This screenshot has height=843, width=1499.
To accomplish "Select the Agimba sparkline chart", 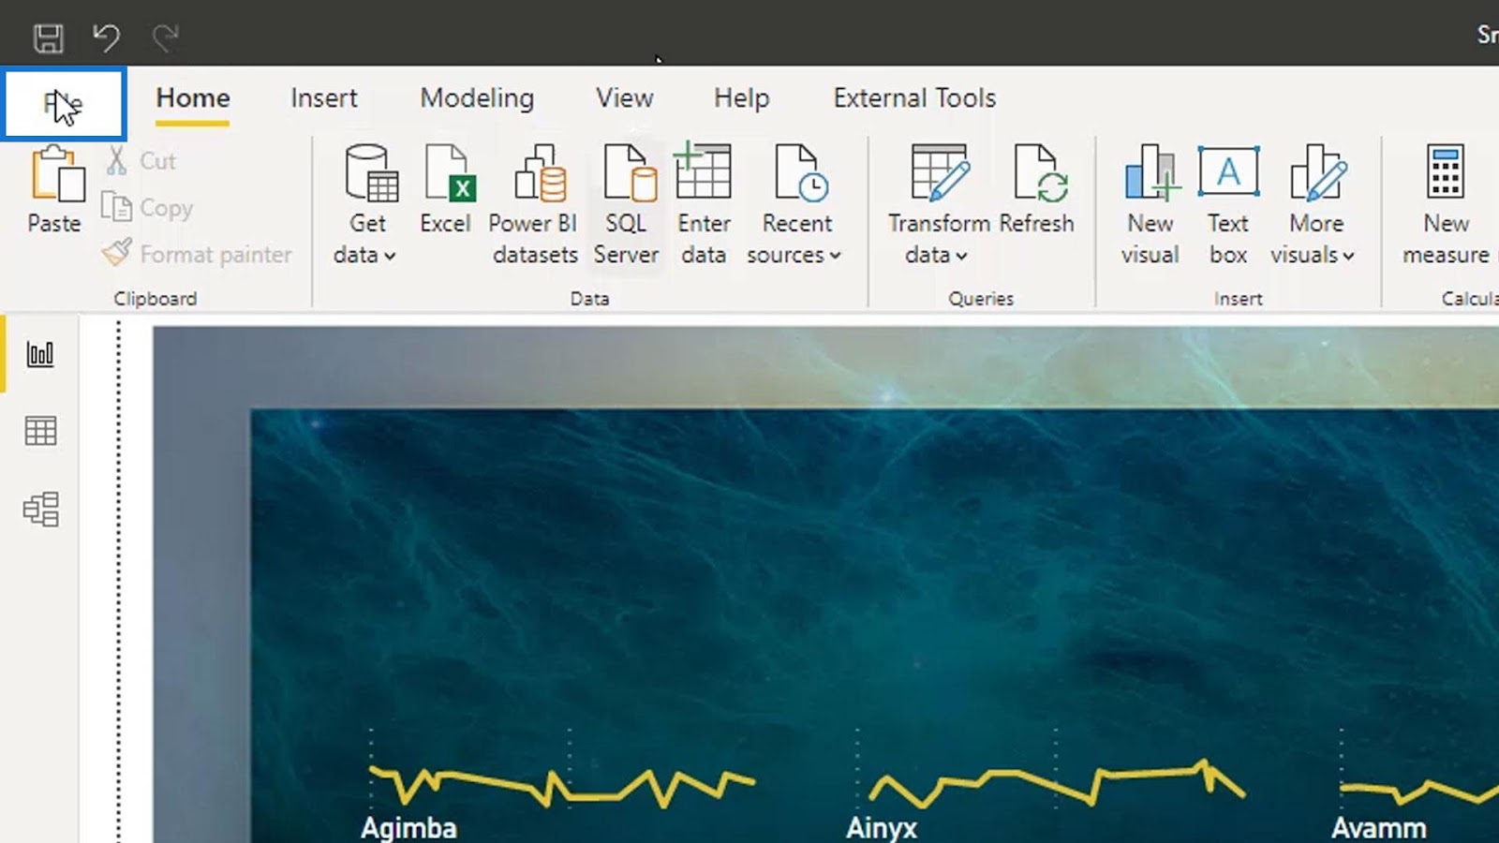I will coord(562,787).
